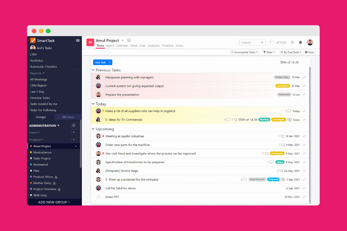Collapse the Previous Tasks section

(x=93, y=70)
